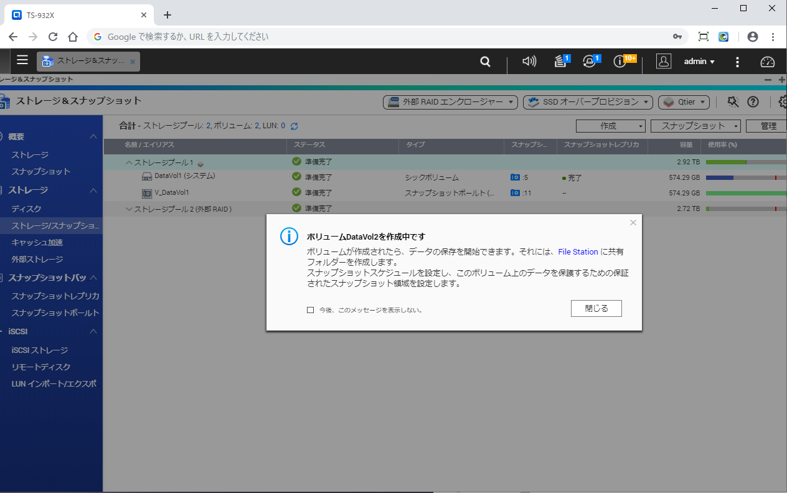The image size is (787, 493).
Task: Open external devices icon in top bar
Action: pyautogui.click(x=589, y=61)
